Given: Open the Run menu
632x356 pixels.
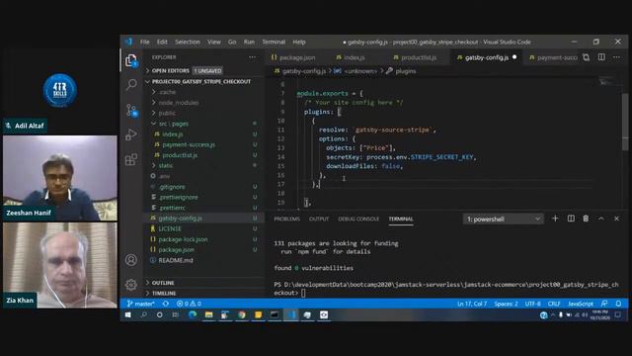Looking at the screenshot, I should pos(249,42).
